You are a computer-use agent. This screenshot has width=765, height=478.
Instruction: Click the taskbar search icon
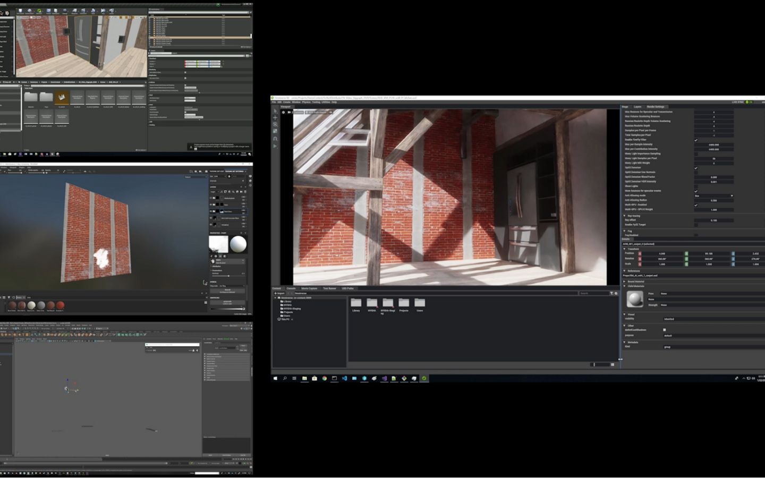[285, 378]
